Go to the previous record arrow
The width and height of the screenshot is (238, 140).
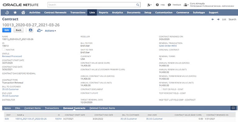click(x=213, y=19)
